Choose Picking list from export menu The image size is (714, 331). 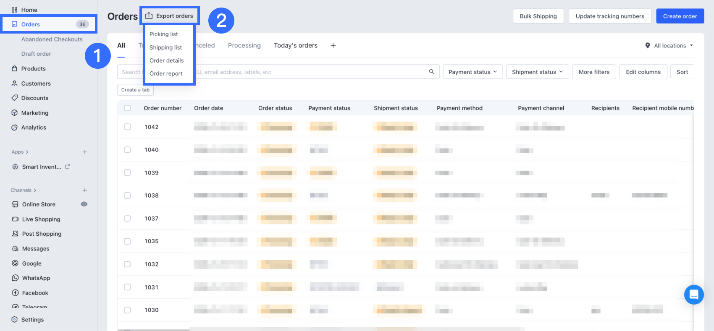coord(163,34)
